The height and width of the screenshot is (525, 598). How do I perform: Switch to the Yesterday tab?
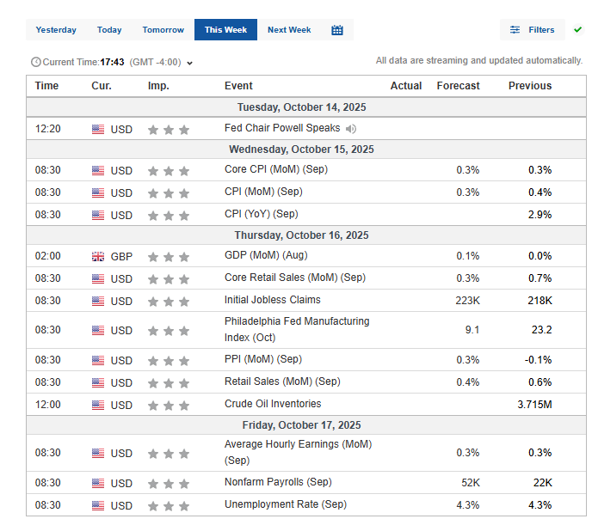[56, 30]
